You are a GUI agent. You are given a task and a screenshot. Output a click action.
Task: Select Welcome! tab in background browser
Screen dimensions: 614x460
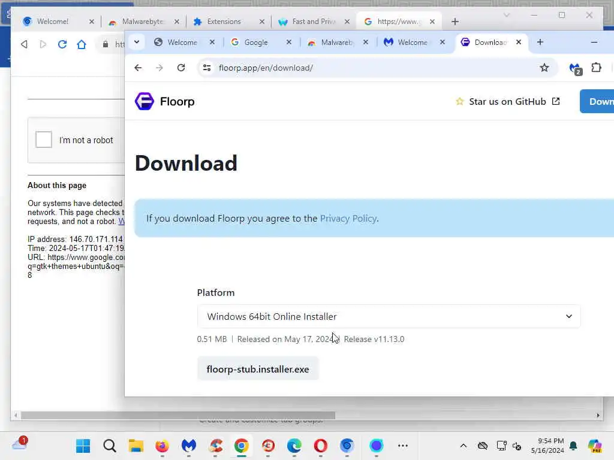coord(53,22)
